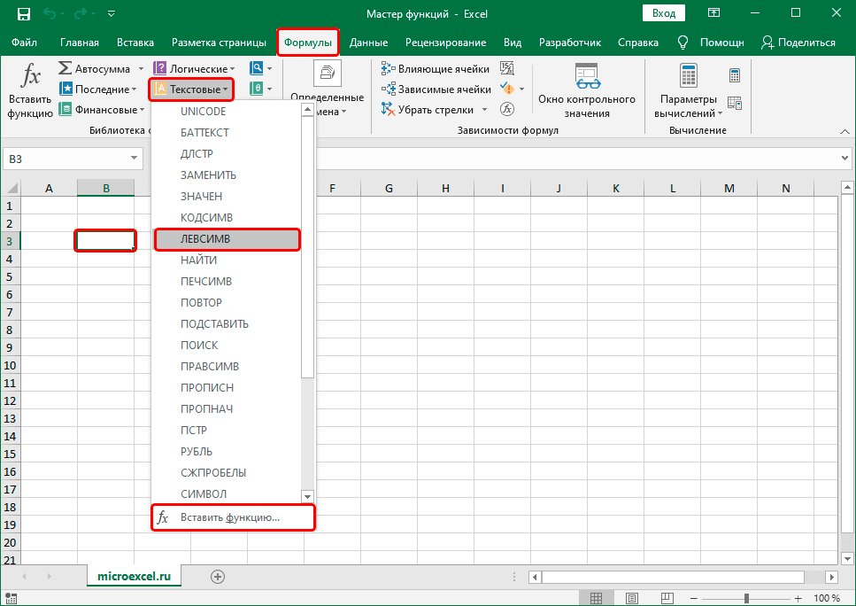Open the Последние recently used functions

pyautogui.click(x=97, y=89)
